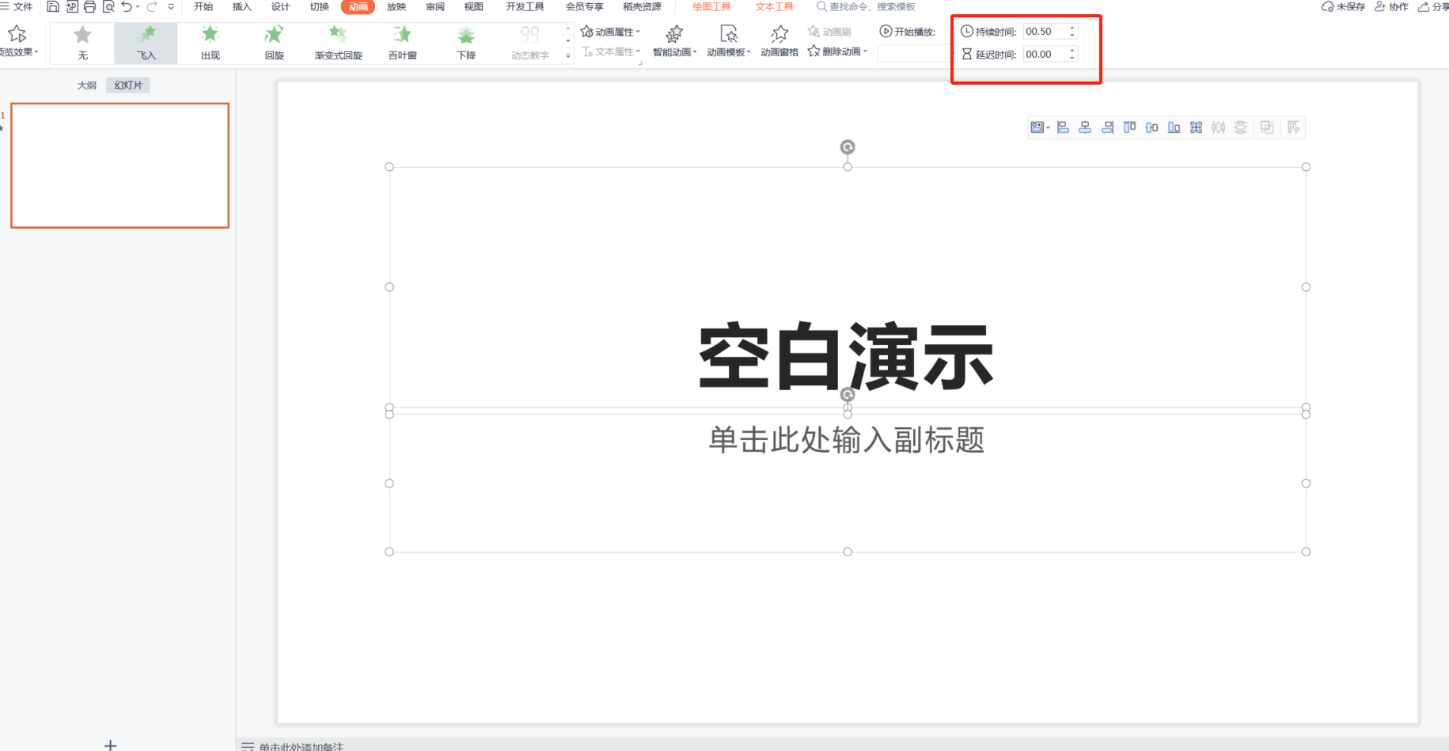The image size is (1449, 751).
Task: Click distribute horizontally icon
Action: 1218,127
